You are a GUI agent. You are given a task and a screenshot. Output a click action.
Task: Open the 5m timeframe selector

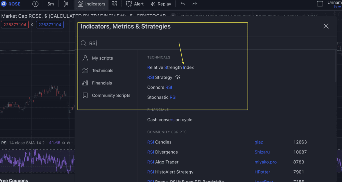tap(51, 4)
